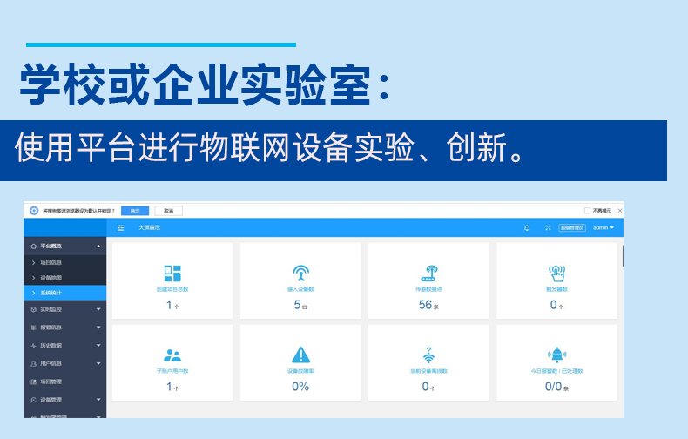The width and height of the screenshot is (688, 439).
Task: Expand the 设备管理 dropdown arrow
Action: pyautogui.click(x=98, y=400)
